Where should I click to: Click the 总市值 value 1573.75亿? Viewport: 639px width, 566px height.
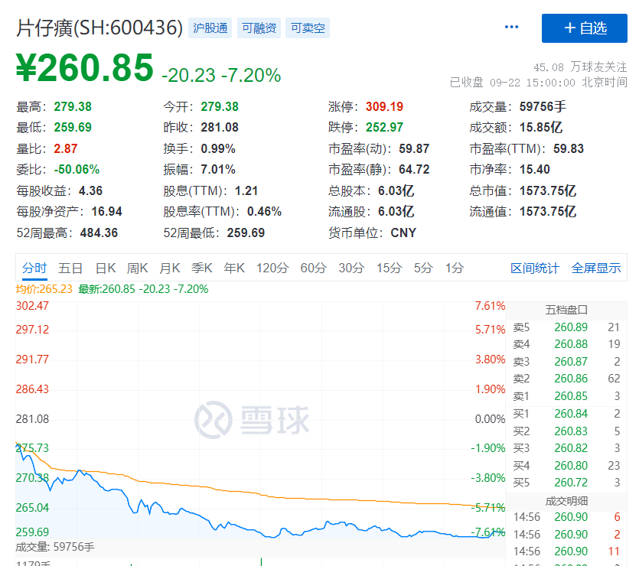coord(548,190)
